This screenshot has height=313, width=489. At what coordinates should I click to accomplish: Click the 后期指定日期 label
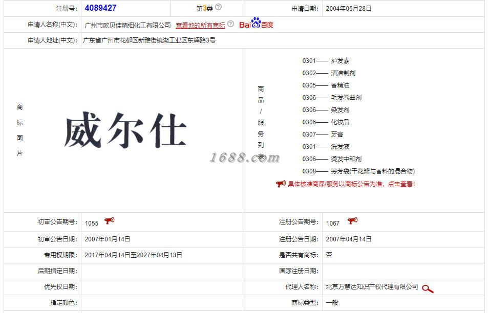tap(57, 271)
